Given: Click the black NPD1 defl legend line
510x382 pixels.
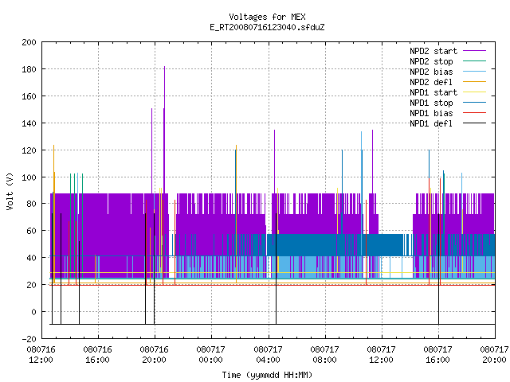Looking at the screenshot, I should coord(474,123).
